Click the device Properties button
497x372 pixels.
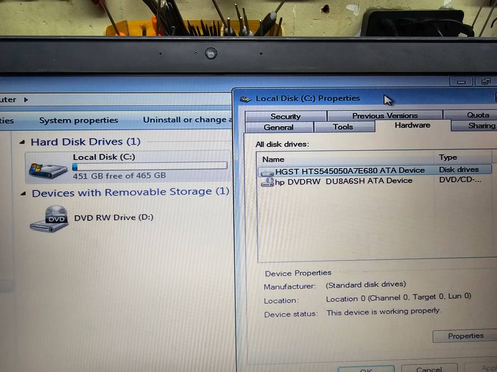click(x=465, y=336)
